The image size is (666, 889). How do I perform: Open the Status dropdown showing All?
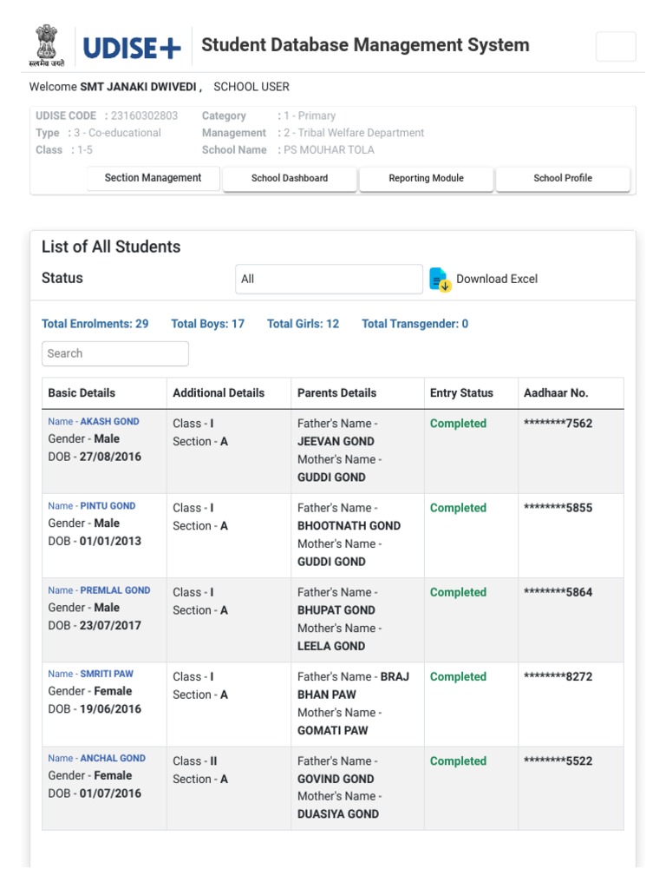coord(329,280)
